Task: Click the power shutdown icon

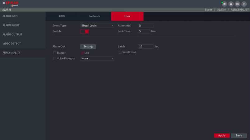Action: pyautogui.click(x=244, y=4)
